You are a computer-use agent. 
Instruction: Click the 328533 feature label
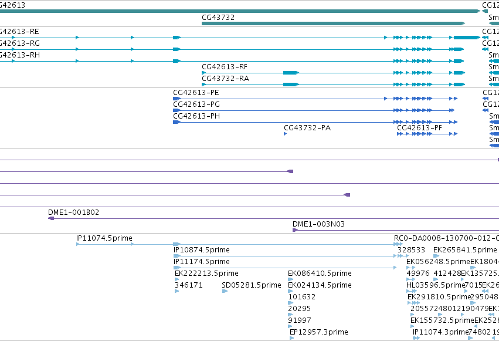411,250
